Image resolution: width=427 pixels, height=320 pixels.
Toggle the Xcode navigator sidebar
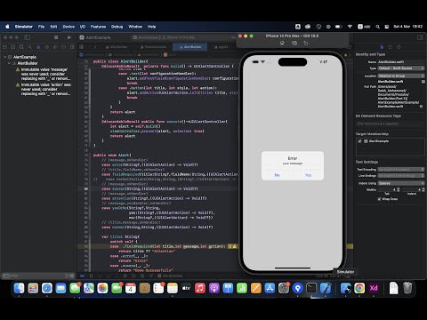[28, 37]
